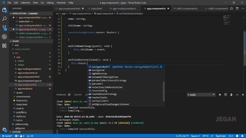Open the Terminal menu
The width and height of the screenshot is (246, 138).
point(61,3)
